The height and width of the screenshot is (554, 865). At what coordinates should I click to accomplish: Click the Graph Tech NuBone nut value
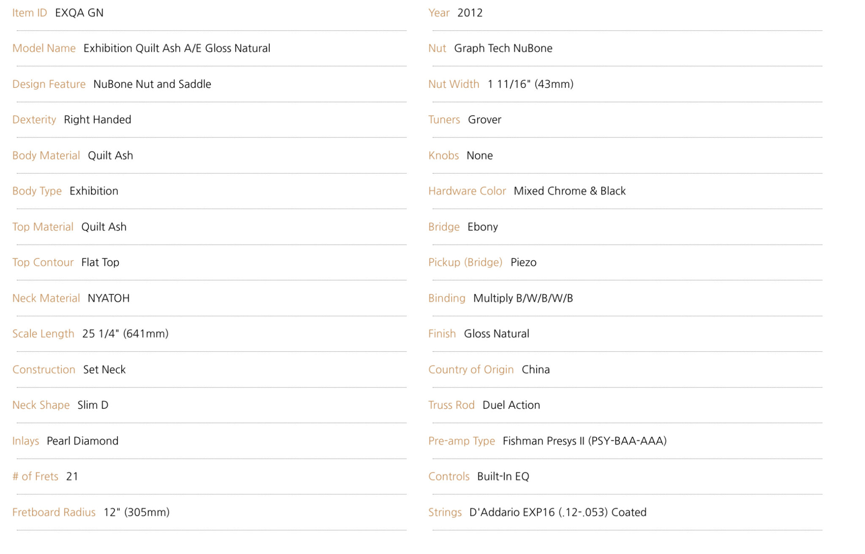click(503, 48)
